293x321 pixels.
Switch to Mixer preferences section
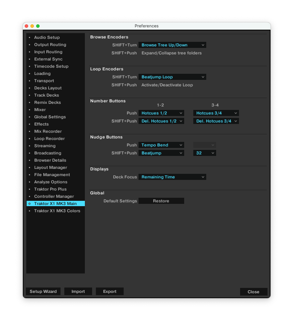(40, 110)
